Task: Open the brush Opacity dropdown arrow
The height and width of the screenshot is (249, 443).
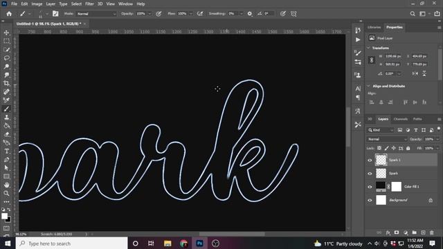Action: tap(150, 14)
